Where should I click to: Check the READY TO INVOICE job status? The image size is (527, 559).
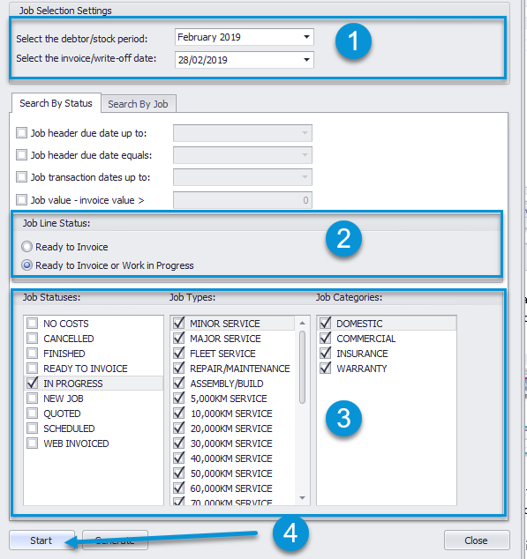(33, 369)
